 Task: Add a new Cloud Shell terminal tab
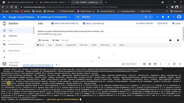57,65
